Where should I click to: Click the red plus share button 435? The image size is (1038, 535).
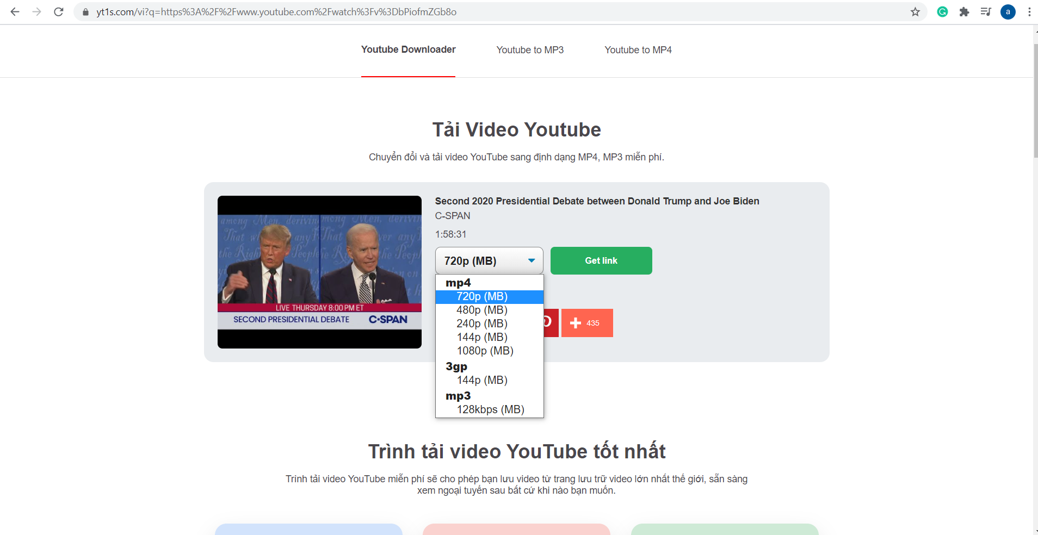(x=587, y=323)
